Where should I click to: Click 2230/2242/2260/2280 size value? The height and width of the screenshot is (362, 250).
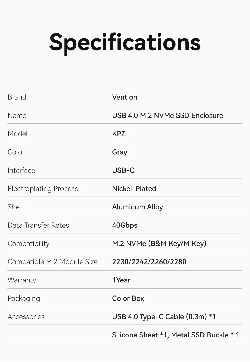click(x=149, y=262)
